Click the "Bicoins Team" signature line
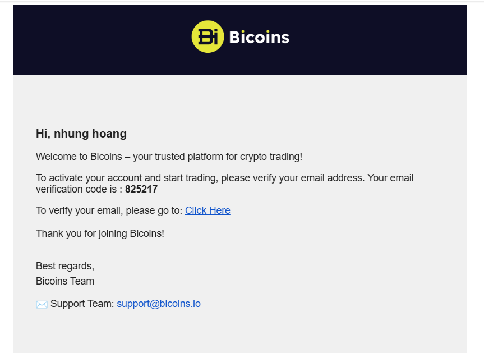Viewport: 484px width, 362px height. (65, 281)
